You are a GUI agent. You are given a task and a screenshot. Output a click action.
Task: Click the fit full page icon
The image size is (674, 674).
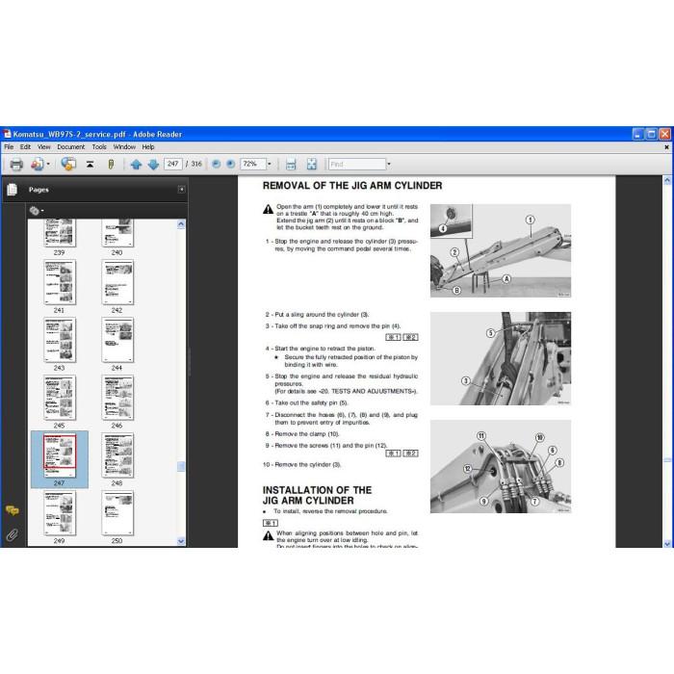click(312, 165)
